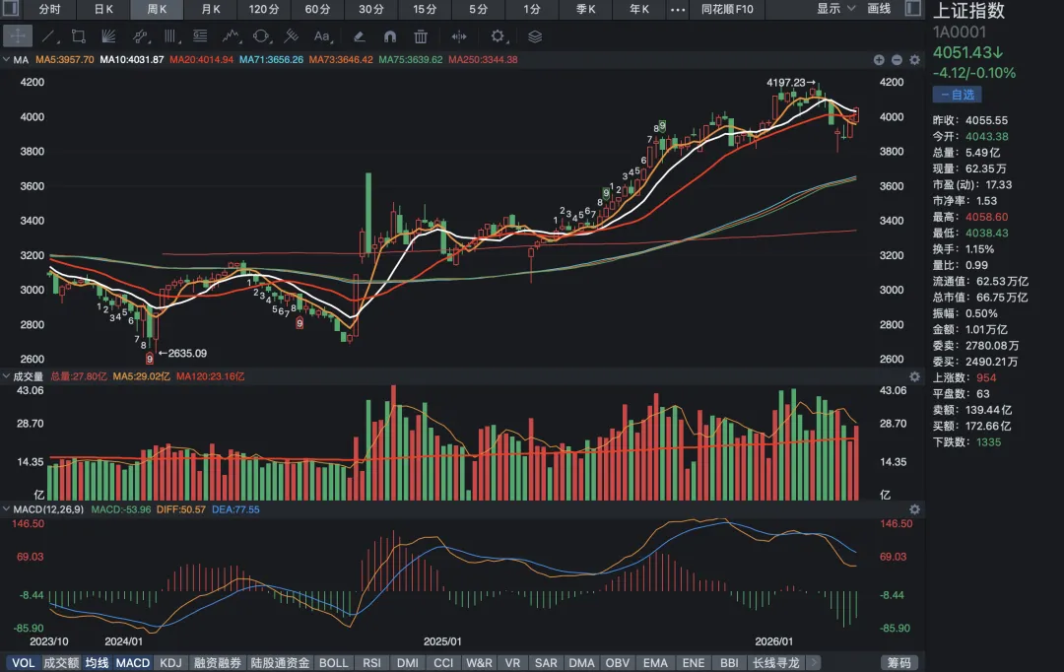Click the MA5:3957.70 legend value
The height and width of the screenshot is (672, 1064).
point(64,60)
